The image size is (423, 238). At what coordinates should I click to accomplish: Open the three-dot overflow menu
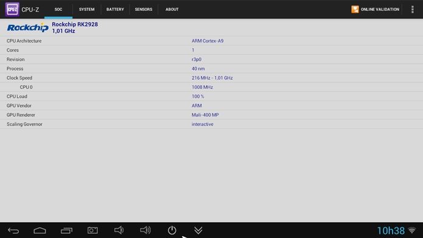click(x=412, y=10)
